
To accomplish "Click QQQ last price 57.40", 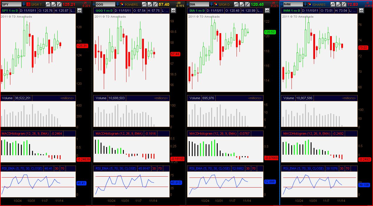I will (x=164, y=4).
